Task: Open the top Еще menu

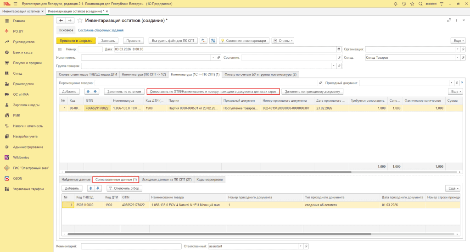Action: coord(457,40)
